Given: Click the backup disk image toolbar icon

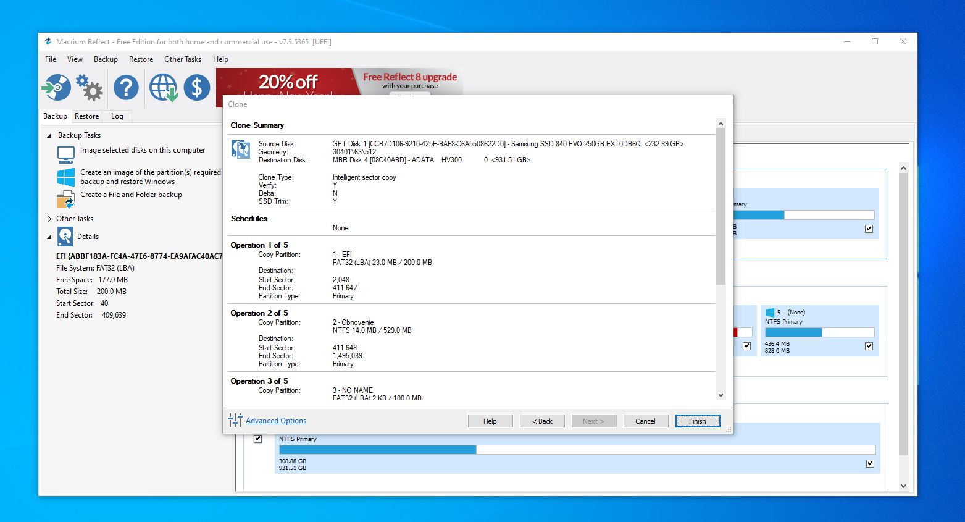Looking at the screenshot, I should (x=56, y=87).
